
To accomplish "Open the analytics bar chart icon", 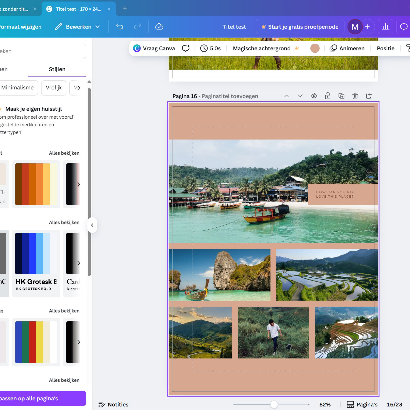I will pyautogui.click(x=385, y=27).
